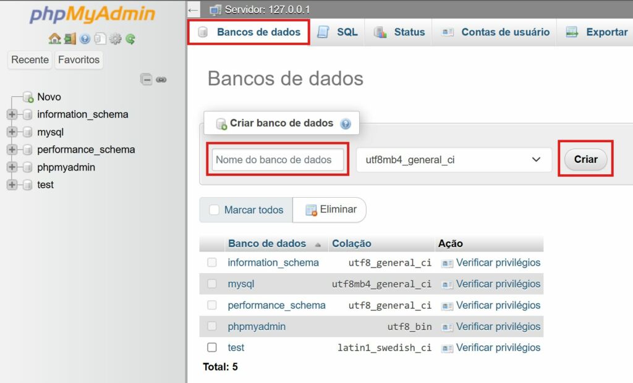Collapse all tree items icon
This screenshot has height=383, width=633.
(146, 79)
